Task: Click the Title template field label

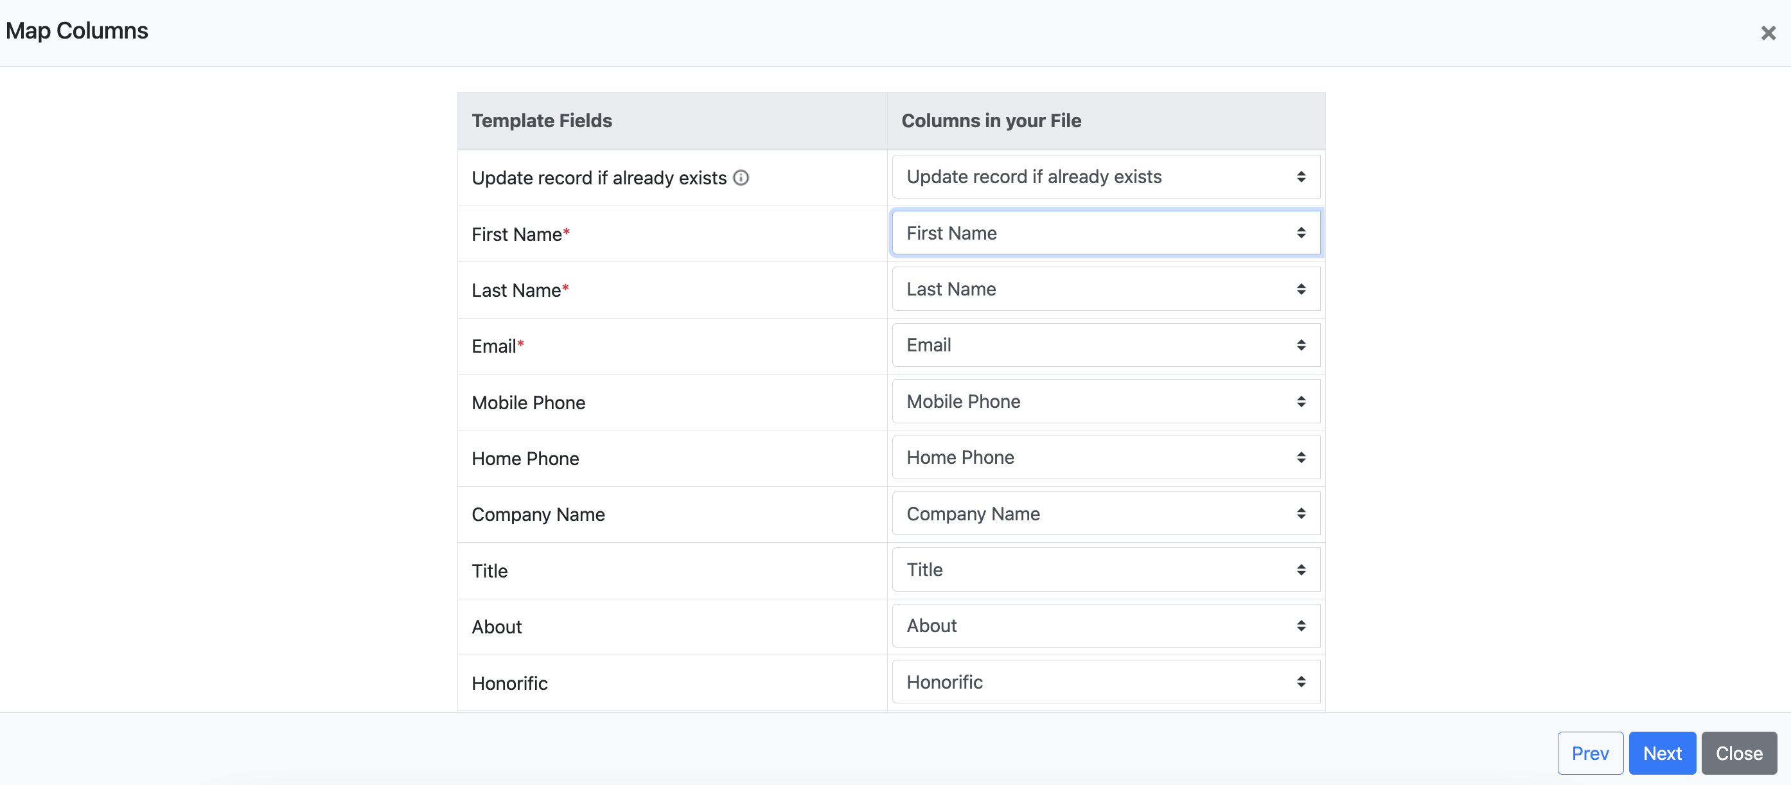Action: pyautogui.click(x=490, y=571)
